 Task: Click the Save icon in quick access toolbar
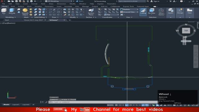click(x=16, y=1)
